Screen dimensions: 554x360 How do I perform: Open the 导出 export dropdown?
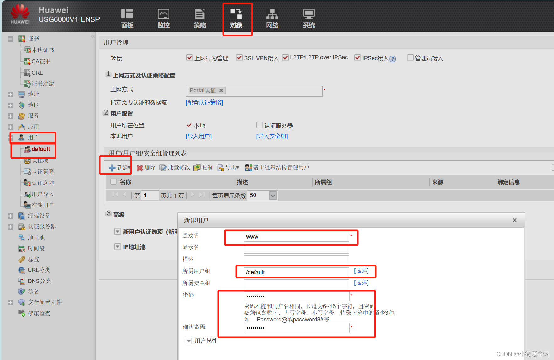coord(228,168)
